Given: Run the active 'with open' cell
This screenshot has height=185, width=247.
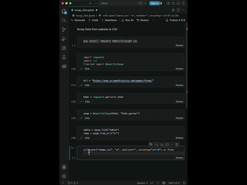Looking at the screenshot, I should (72, 148).
